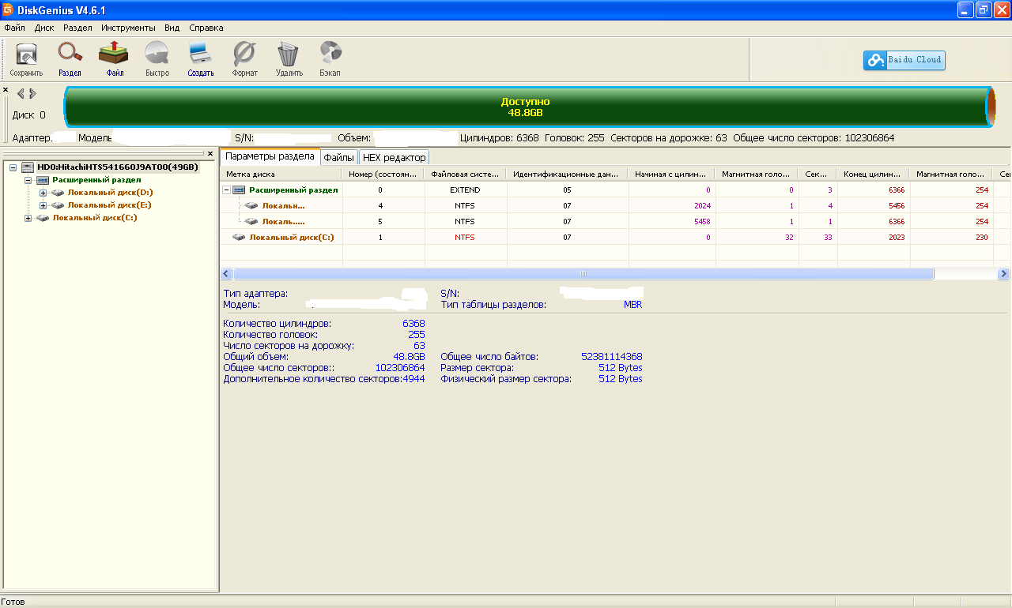The image size is (1012, 608).
Task: Open the Справка menu
Action: click(206, 28)
